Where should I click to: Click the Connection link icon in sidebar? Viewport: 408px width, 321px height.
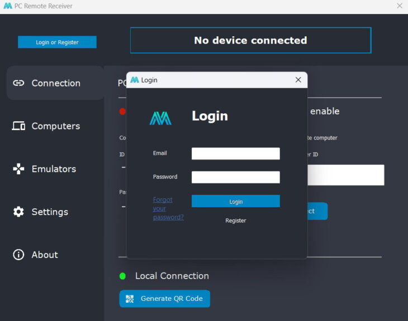point(18,83)
